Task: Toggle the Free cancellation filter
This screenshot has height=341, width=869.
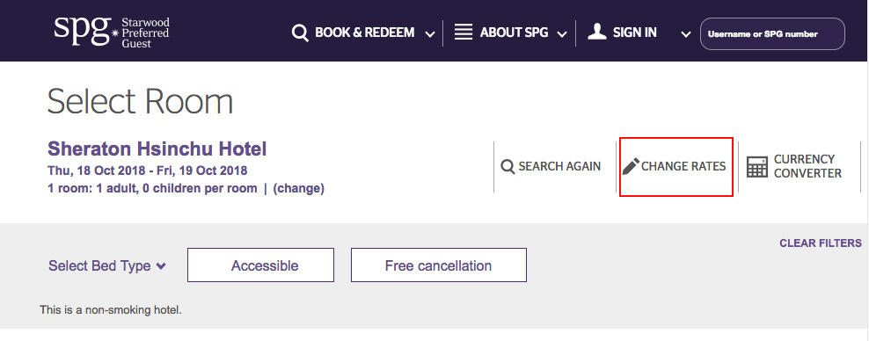Action: coord(439,265)
